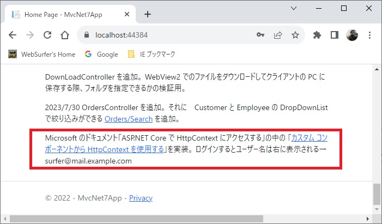Open the user profile avatar menu
This screenshot has width=382, height=224.
pyautogui.click(x=352, y=35)
